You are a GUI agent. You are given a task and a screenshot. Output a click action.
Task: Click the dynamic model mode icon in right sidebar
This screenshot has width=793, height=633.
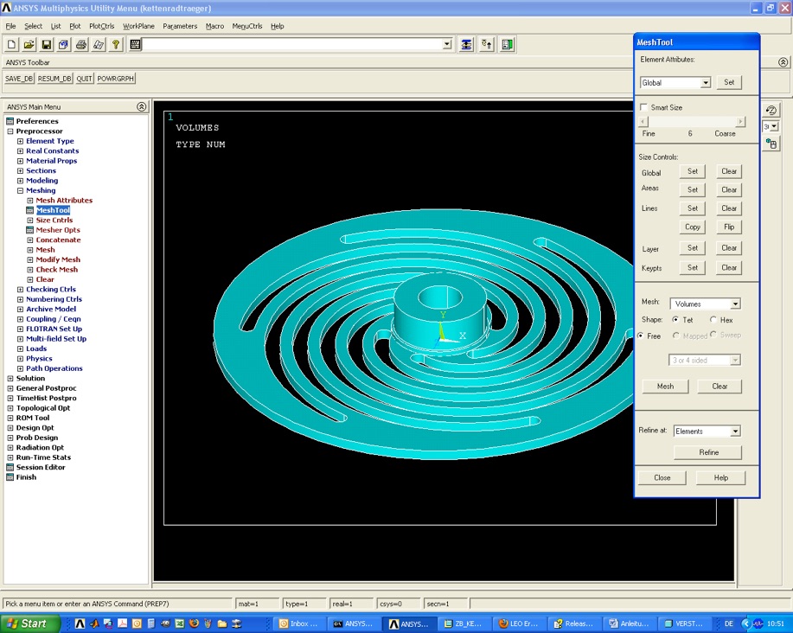[771, 144]
